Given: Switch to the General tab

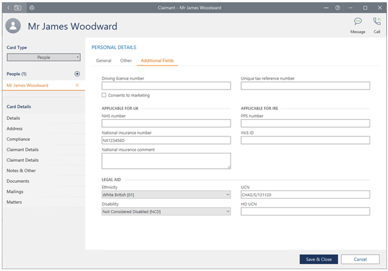Looking at the screenshot, I should coord(103,60).
